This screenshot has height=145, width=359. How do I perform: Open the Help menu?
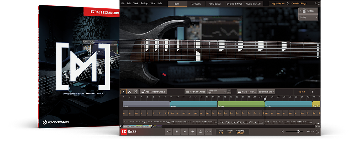click(x=160, y=3)
